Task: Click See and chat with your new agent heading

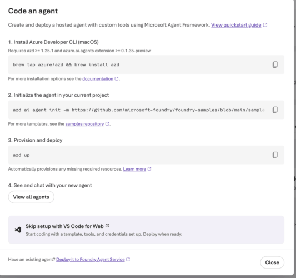Action: (50, 185)
